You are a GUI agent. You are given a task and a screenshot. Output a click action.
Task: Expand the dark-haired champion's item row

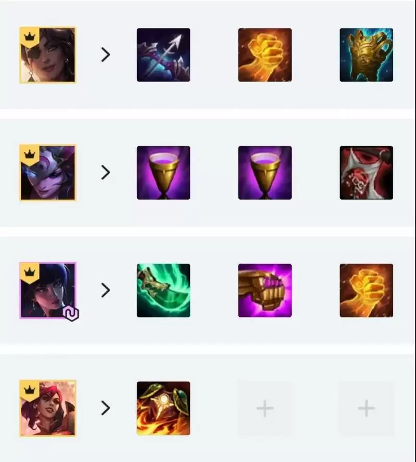106,290
